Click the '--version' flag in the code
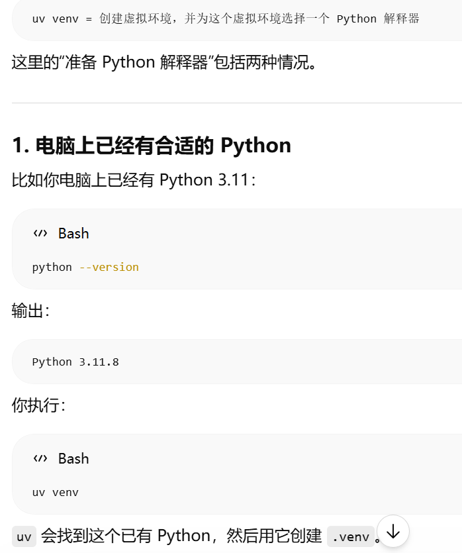 tap(109, 268)
